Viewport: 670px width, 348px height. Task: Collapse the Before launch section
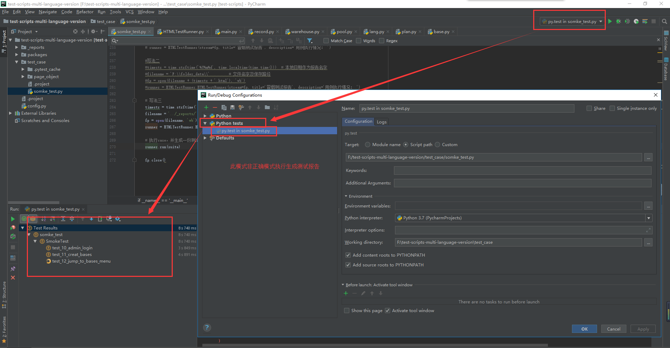[x=343, y=285]
